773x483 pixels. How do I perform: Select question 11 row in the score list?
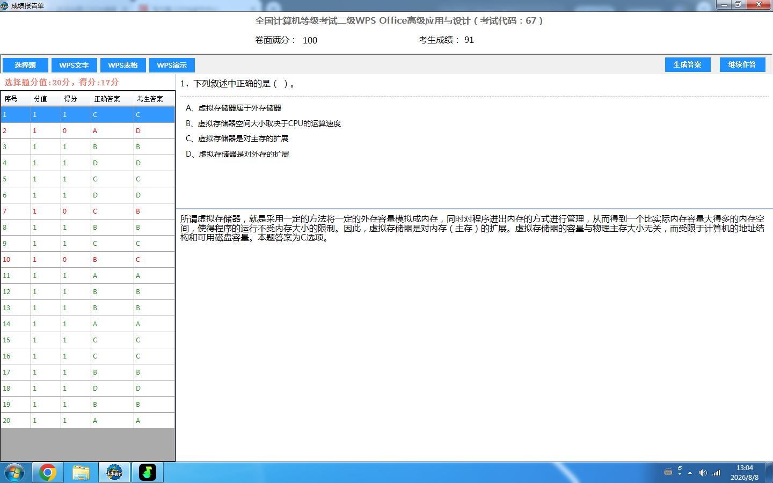tap(87, 275)
